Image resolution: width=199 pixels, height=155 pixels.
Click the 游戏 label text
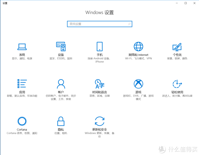138,92
